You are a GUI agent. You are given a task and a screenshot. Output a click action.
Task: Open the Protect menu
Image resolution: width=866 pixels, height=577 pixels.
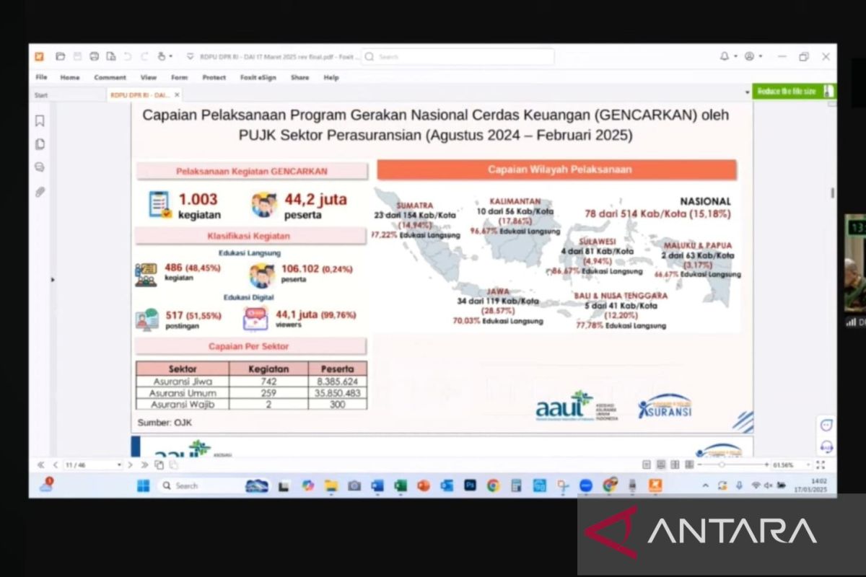[x=214, y=77]
